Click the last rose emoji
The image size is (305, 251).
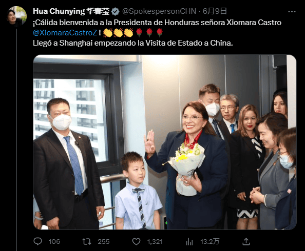(x=160, y=33)
